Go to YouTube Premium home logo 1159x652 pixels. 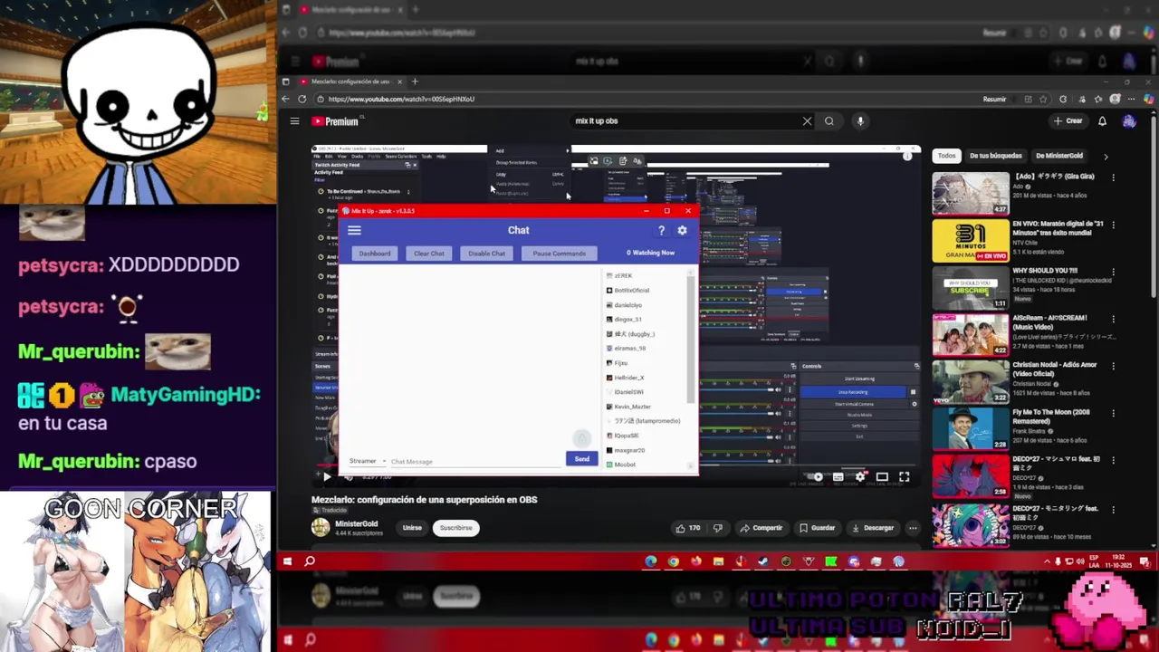point(336,120)
